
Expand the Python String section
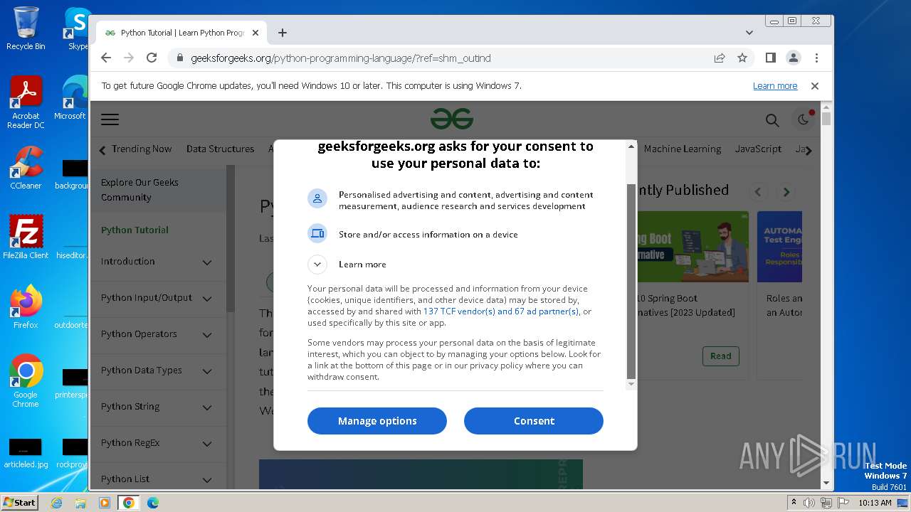[207, 407]
